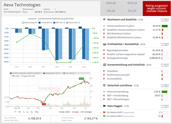Click the 2024 EBIT bar in yearly chart
The width and height of the screenshot is (172, 124).
(x=84, y=44)
